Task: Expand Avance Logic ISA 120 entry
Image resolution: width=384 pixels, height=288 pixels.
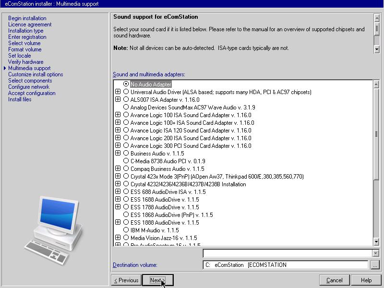Action: click(118, 130)
